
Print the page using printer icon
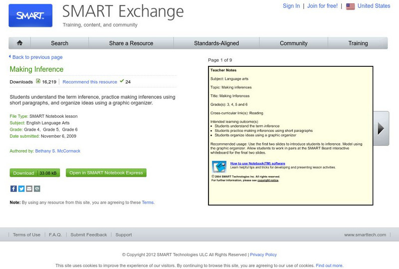click(37, 189)
